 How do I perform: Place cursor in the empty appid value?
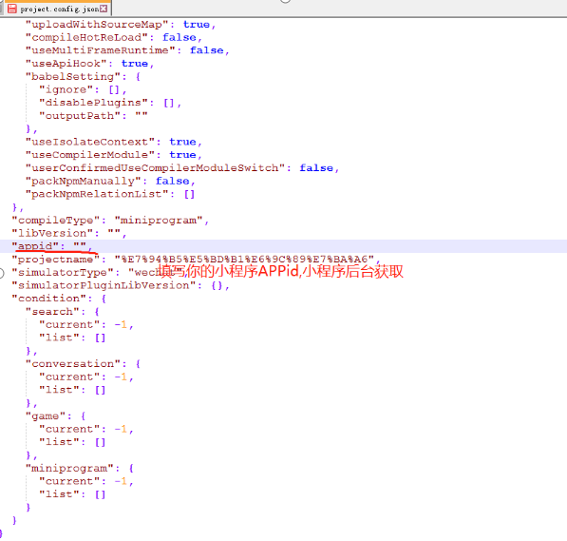[80, 246]
